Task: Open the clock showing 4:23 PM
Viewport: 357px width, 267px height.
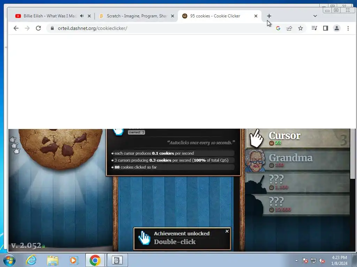Action: click(x=339, y=260)
